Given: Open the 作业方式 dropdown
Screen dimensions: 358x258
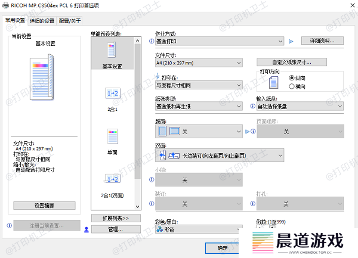Looking at the screenshot, I should click(x=220, y=41).
